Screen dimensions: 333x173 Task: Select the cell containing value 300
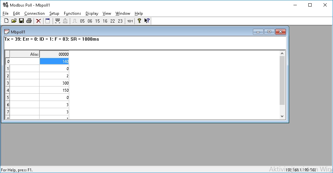[x=54, y=83]
